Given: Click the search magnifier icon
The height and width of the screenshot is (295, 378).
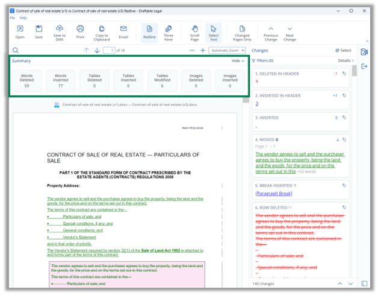Looking at the screenshot, I should (x=16, y=50).
